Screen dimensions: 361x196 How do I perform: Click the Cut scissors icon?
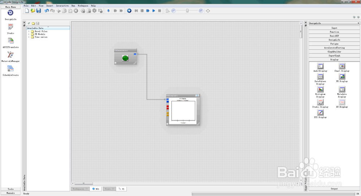58,10
